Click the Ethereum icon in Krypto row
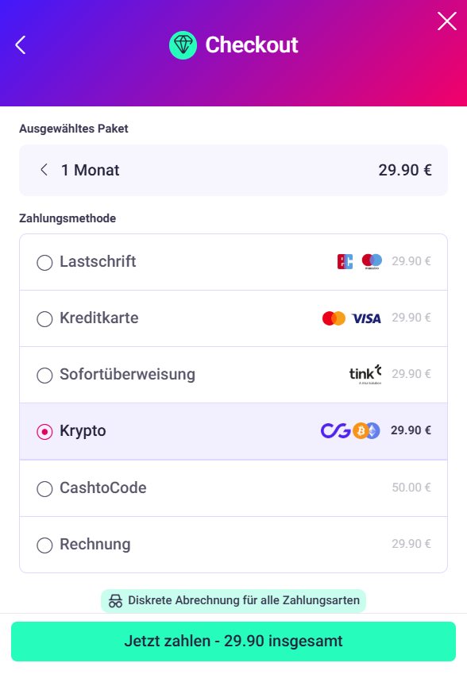Screen dimensions: 467x686 [x=373, y=431]
